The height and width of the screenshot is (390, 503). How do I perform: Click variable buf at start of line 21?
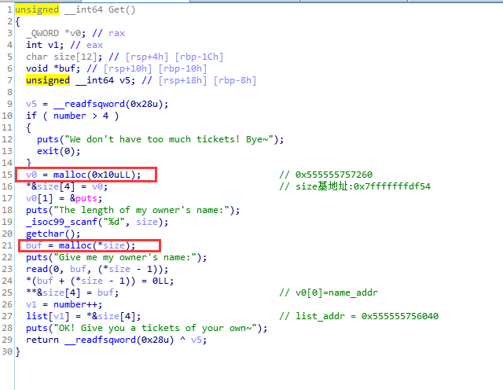[x=35, y=245]
